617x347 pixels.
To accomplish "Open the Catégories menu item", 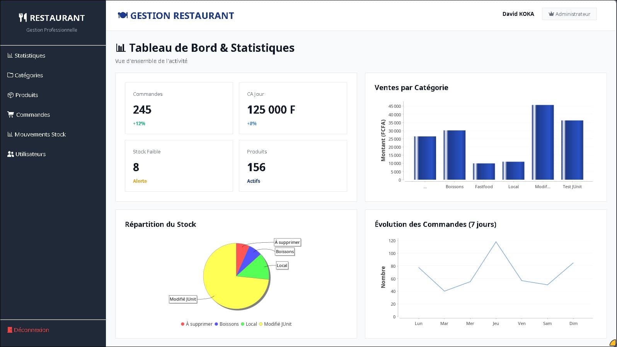I will point(53,75).
